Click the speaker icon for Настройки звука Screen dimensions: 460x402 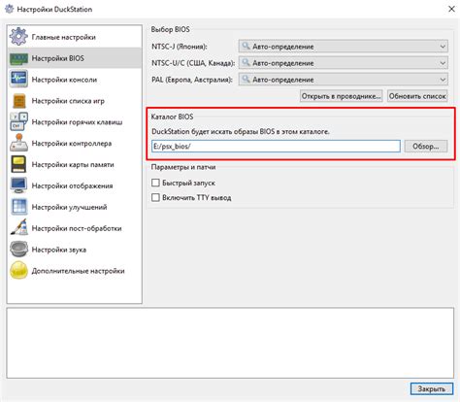[x=18, y=250]
